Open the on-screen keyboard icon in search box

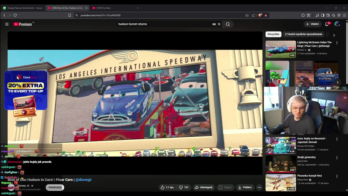214,24
